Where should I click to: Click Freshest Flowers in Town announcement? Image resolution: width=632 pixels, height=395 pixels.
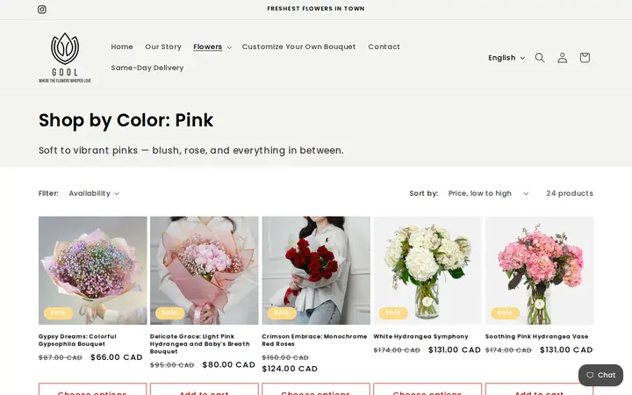316,9
